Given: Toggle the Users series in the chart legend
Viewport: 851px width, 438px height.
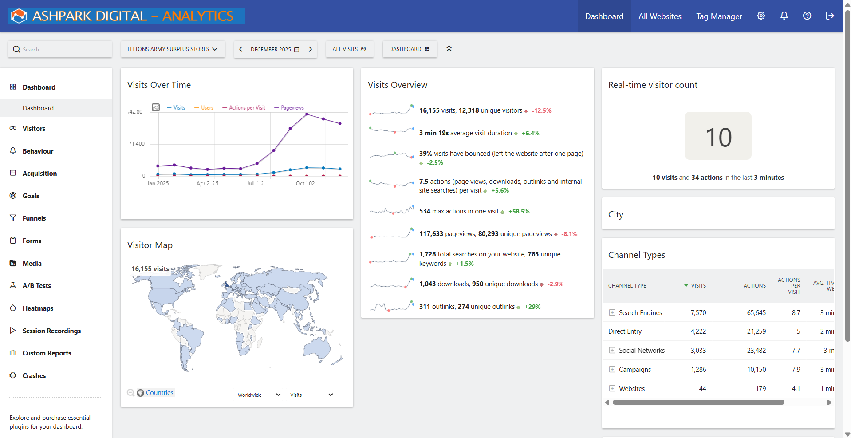Looking at the screenshot, I should pos(203,107).
